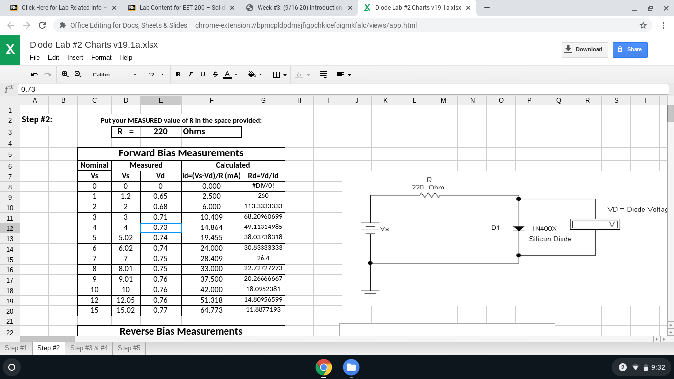Toggle underline formatting
674x379 pixels.
[x=203, y=75]
